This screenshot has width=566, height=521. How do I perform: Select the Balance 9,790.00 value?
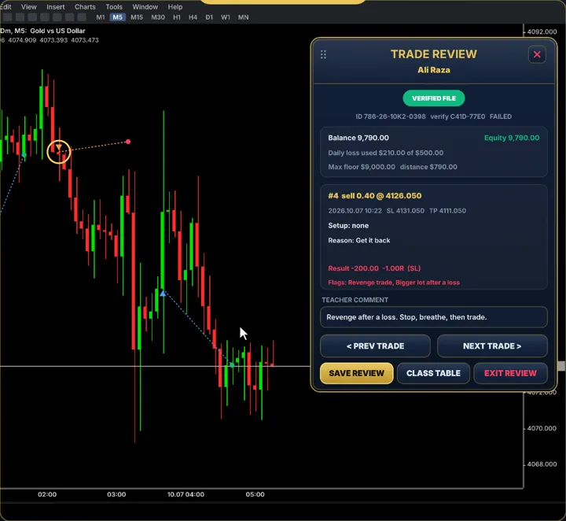coord(358,138)
